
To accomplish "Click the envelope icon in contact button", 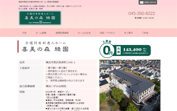I will (142, 2).
